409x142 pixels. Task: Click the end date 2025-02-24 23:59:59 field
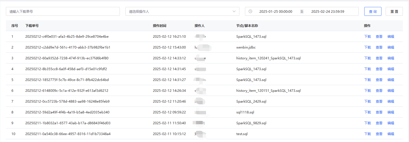[x=328, y=12]
